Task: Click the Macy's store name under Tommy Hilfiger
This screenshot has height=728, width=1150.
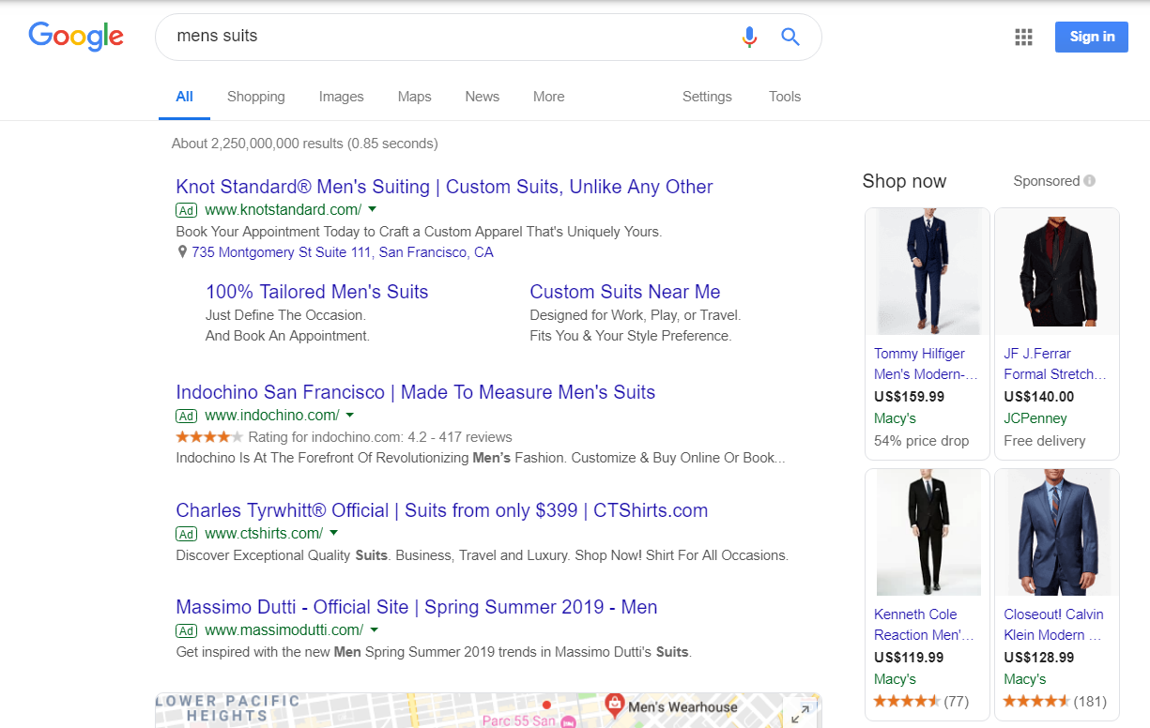Action: 895,418
